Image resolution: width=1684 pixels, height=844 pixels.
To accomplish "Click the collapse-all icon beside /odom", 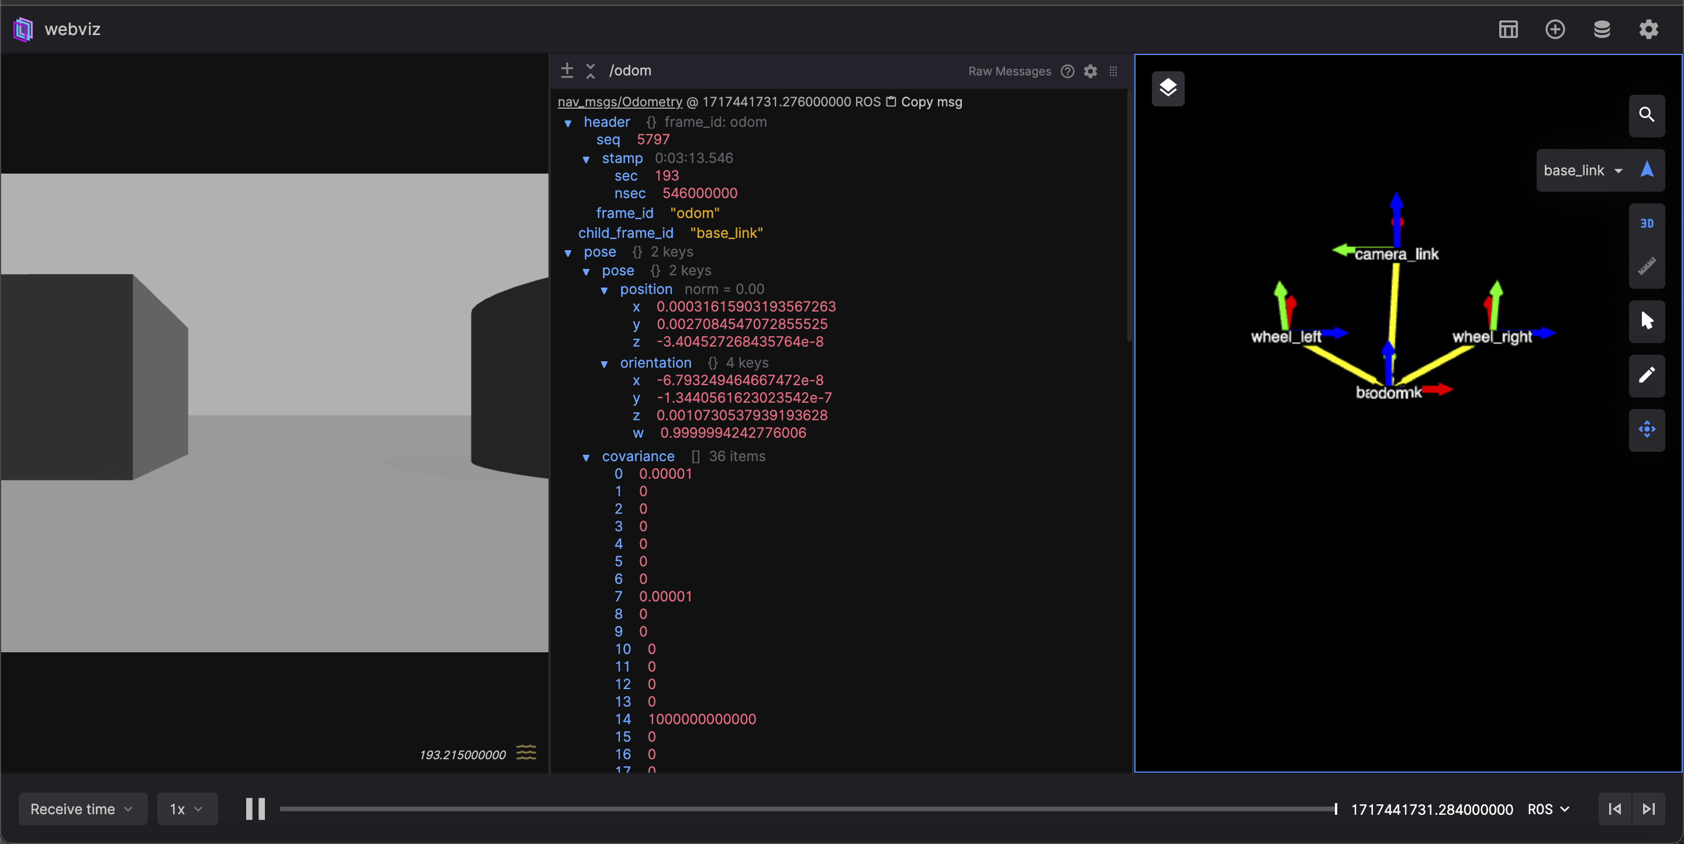I will coord(591,71).
